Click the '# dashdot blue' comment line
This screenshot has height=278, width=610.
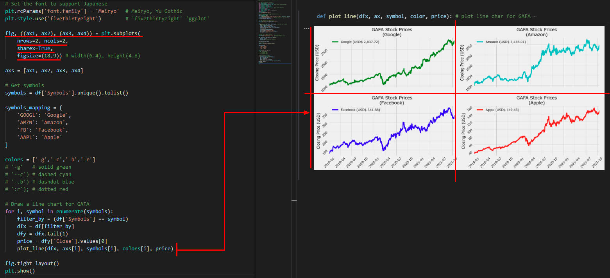coord(39,182)
